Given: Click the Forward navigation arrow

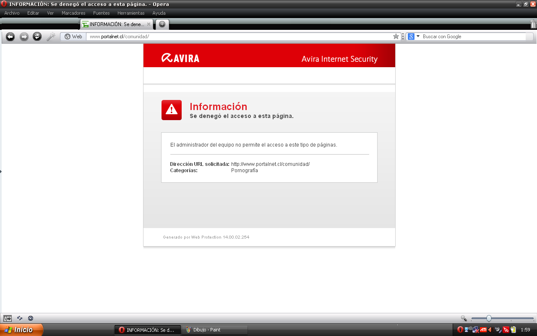Looking at the screenshot, I should pos(24,37).
